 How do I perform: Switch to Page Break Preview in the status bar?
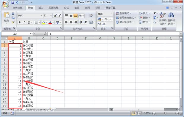(141, 113)
